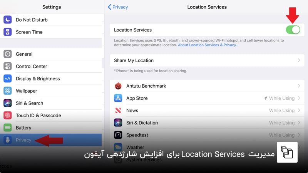Tap the green Battery icon
Viewport: 308px width, 173px height.
[x=7, y=128]
